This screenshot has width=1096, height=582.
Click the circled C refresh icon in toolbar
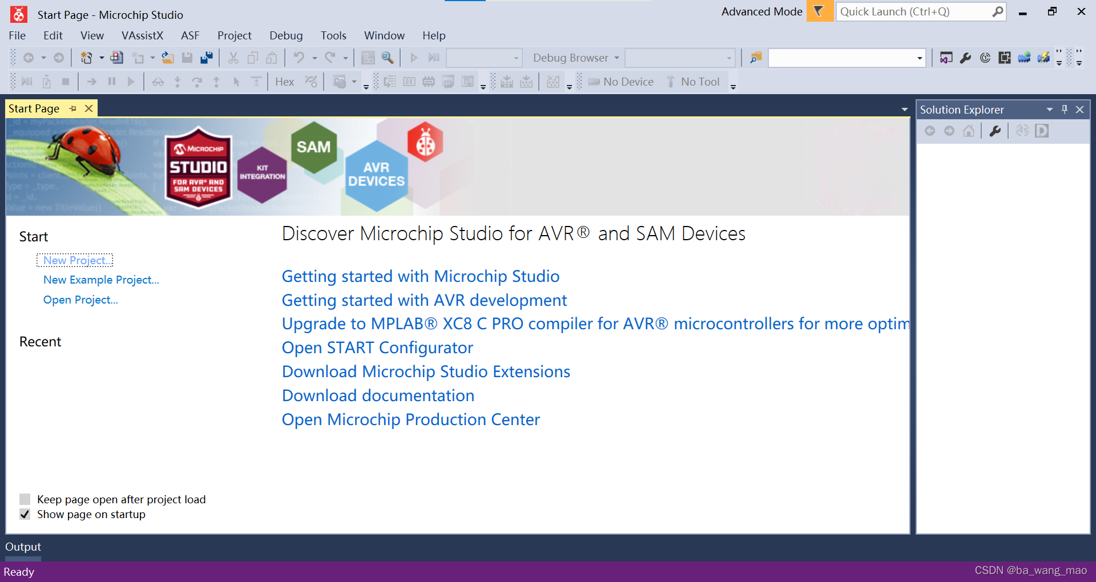click(985, 58)
